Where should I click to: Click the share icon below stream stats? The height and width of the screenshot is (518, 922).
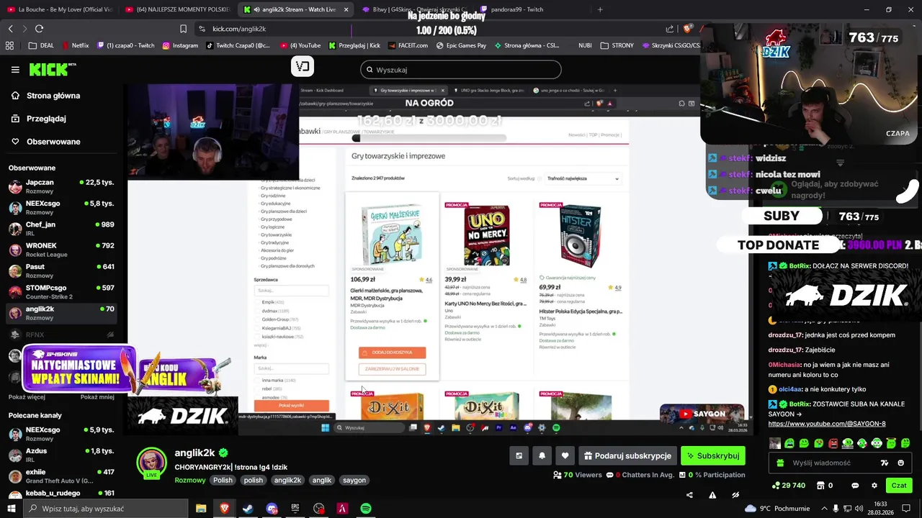click(689, 495)
